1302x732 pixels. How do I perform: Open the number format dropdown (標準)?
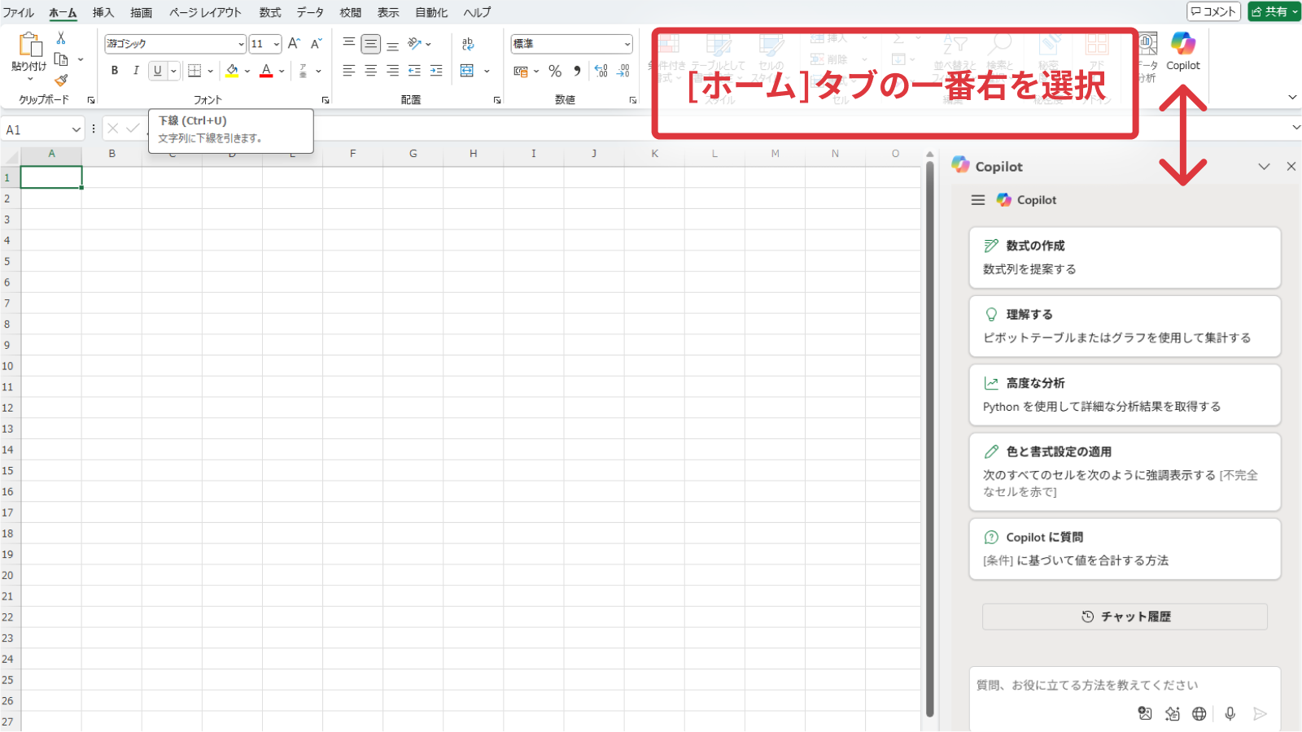pyautogui.click(x=627, y=44)
